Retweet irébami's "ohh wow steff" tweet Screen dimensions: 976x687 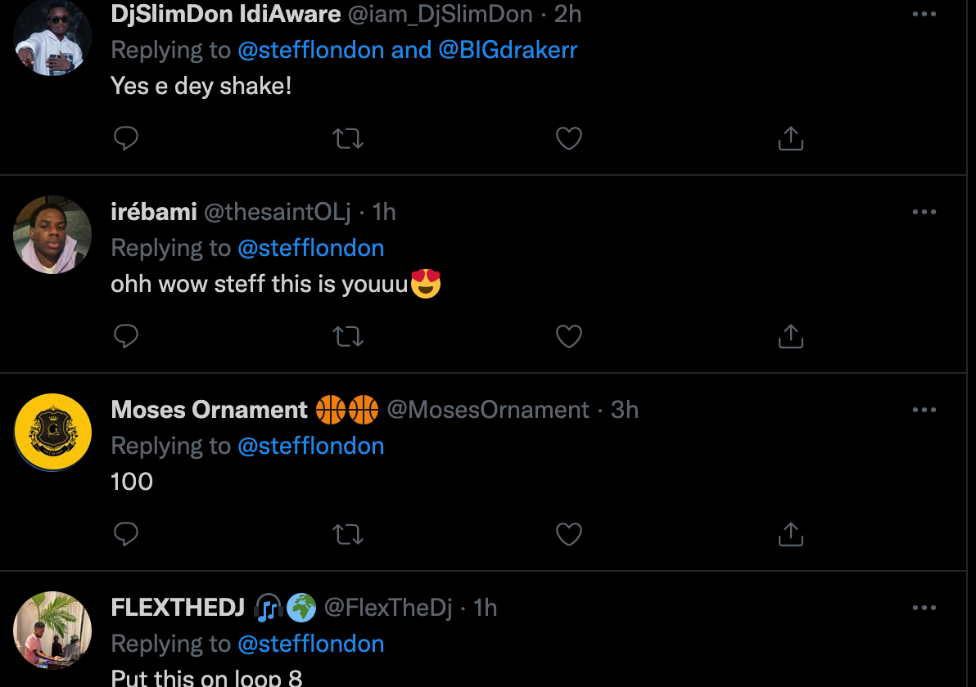[x=348, y=336]
